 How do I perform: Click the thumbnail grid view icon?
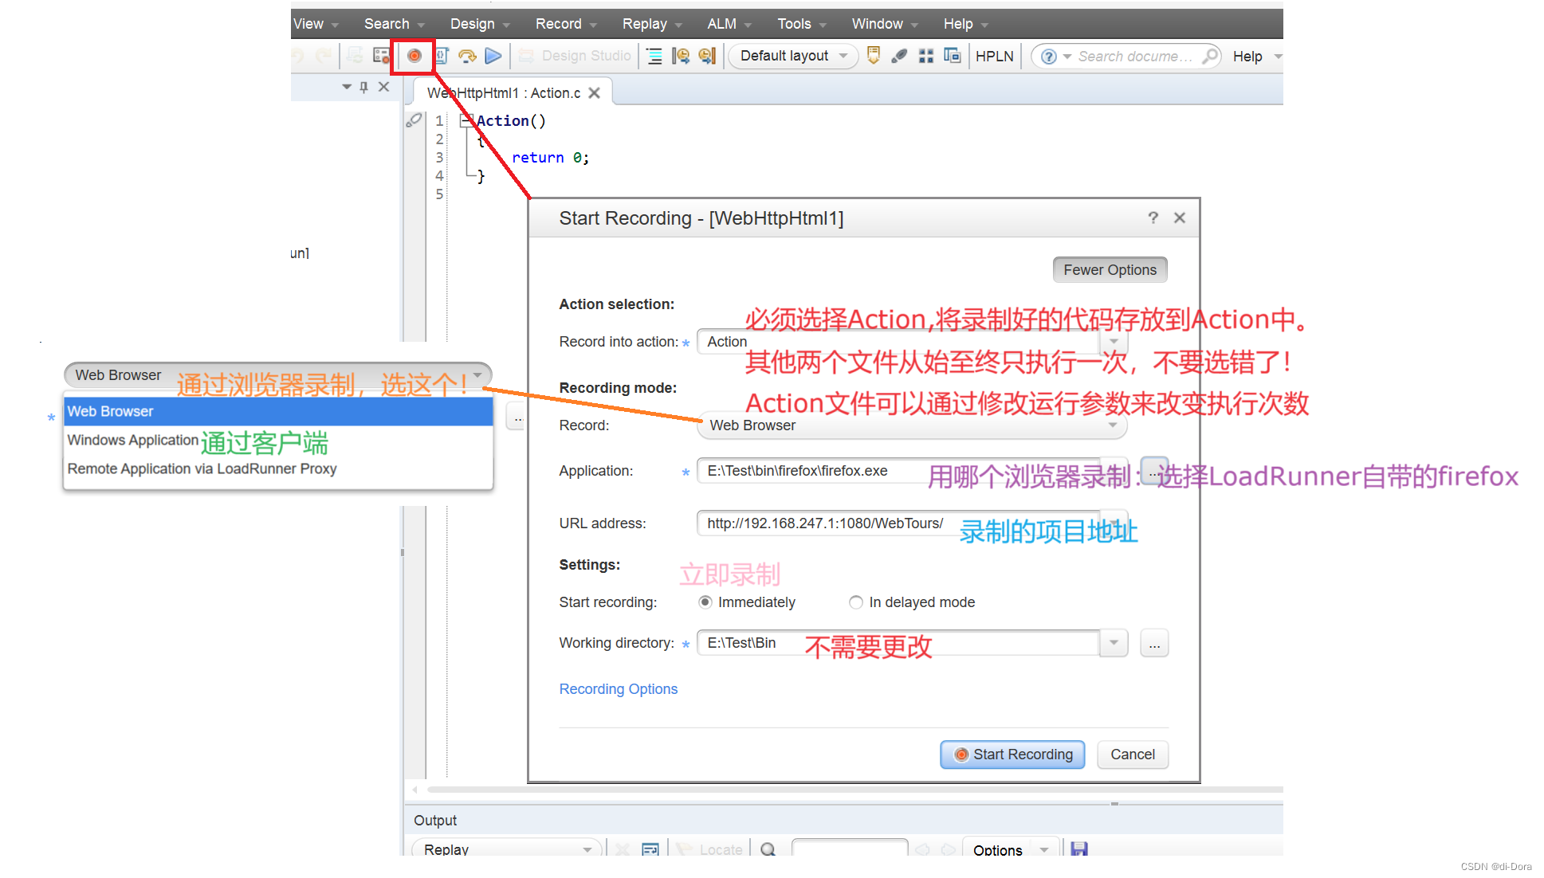[925, 56]
